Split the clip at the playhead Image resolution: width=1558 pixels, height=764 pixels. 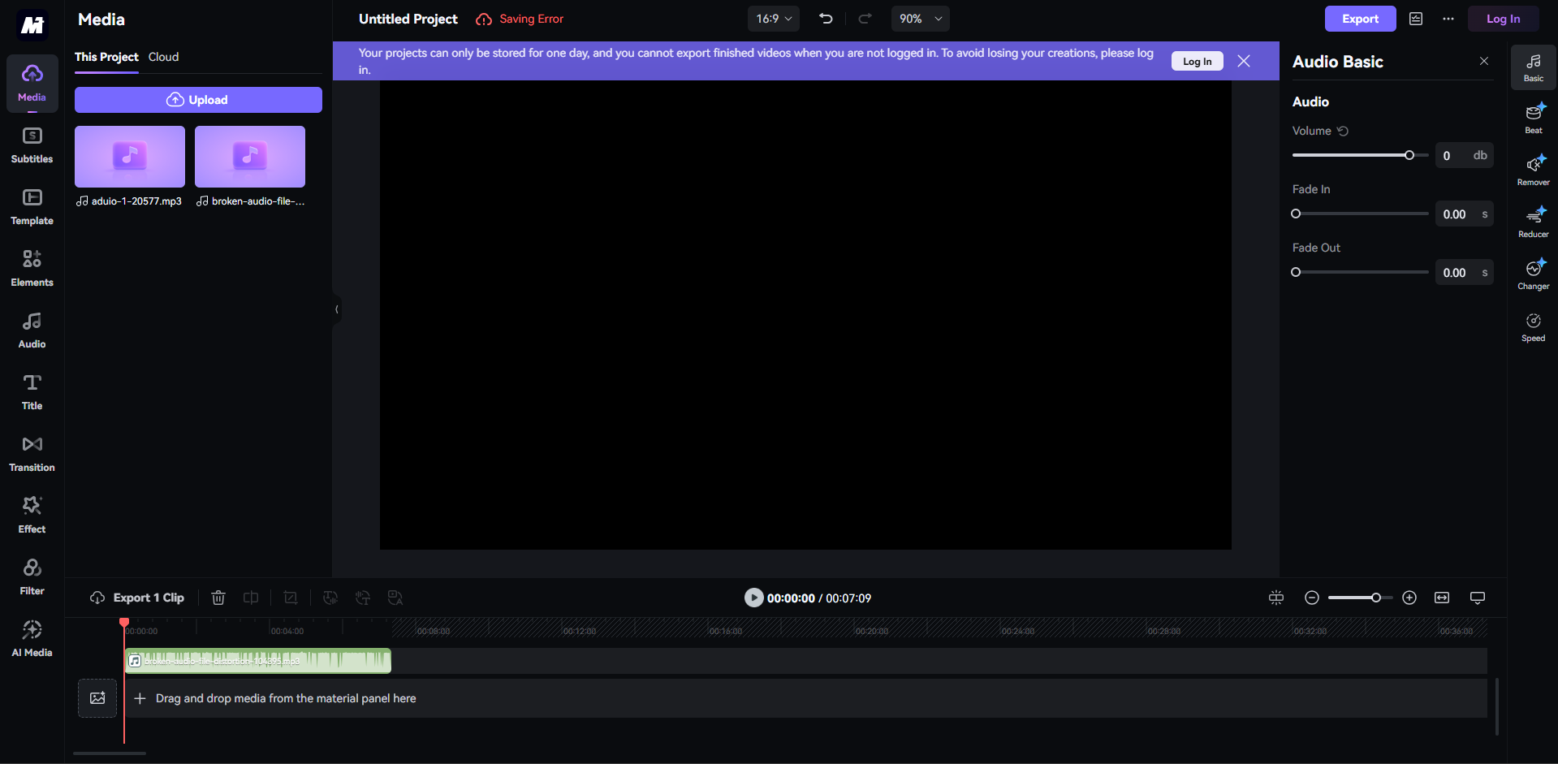coord(251,598)
